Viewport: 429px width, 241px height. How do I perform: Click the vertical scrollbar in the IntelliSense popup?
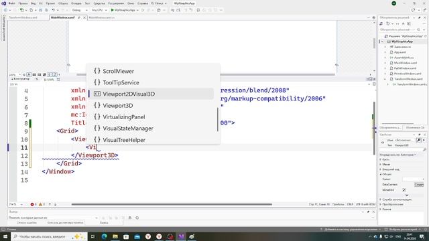click(x=218, y=119)
